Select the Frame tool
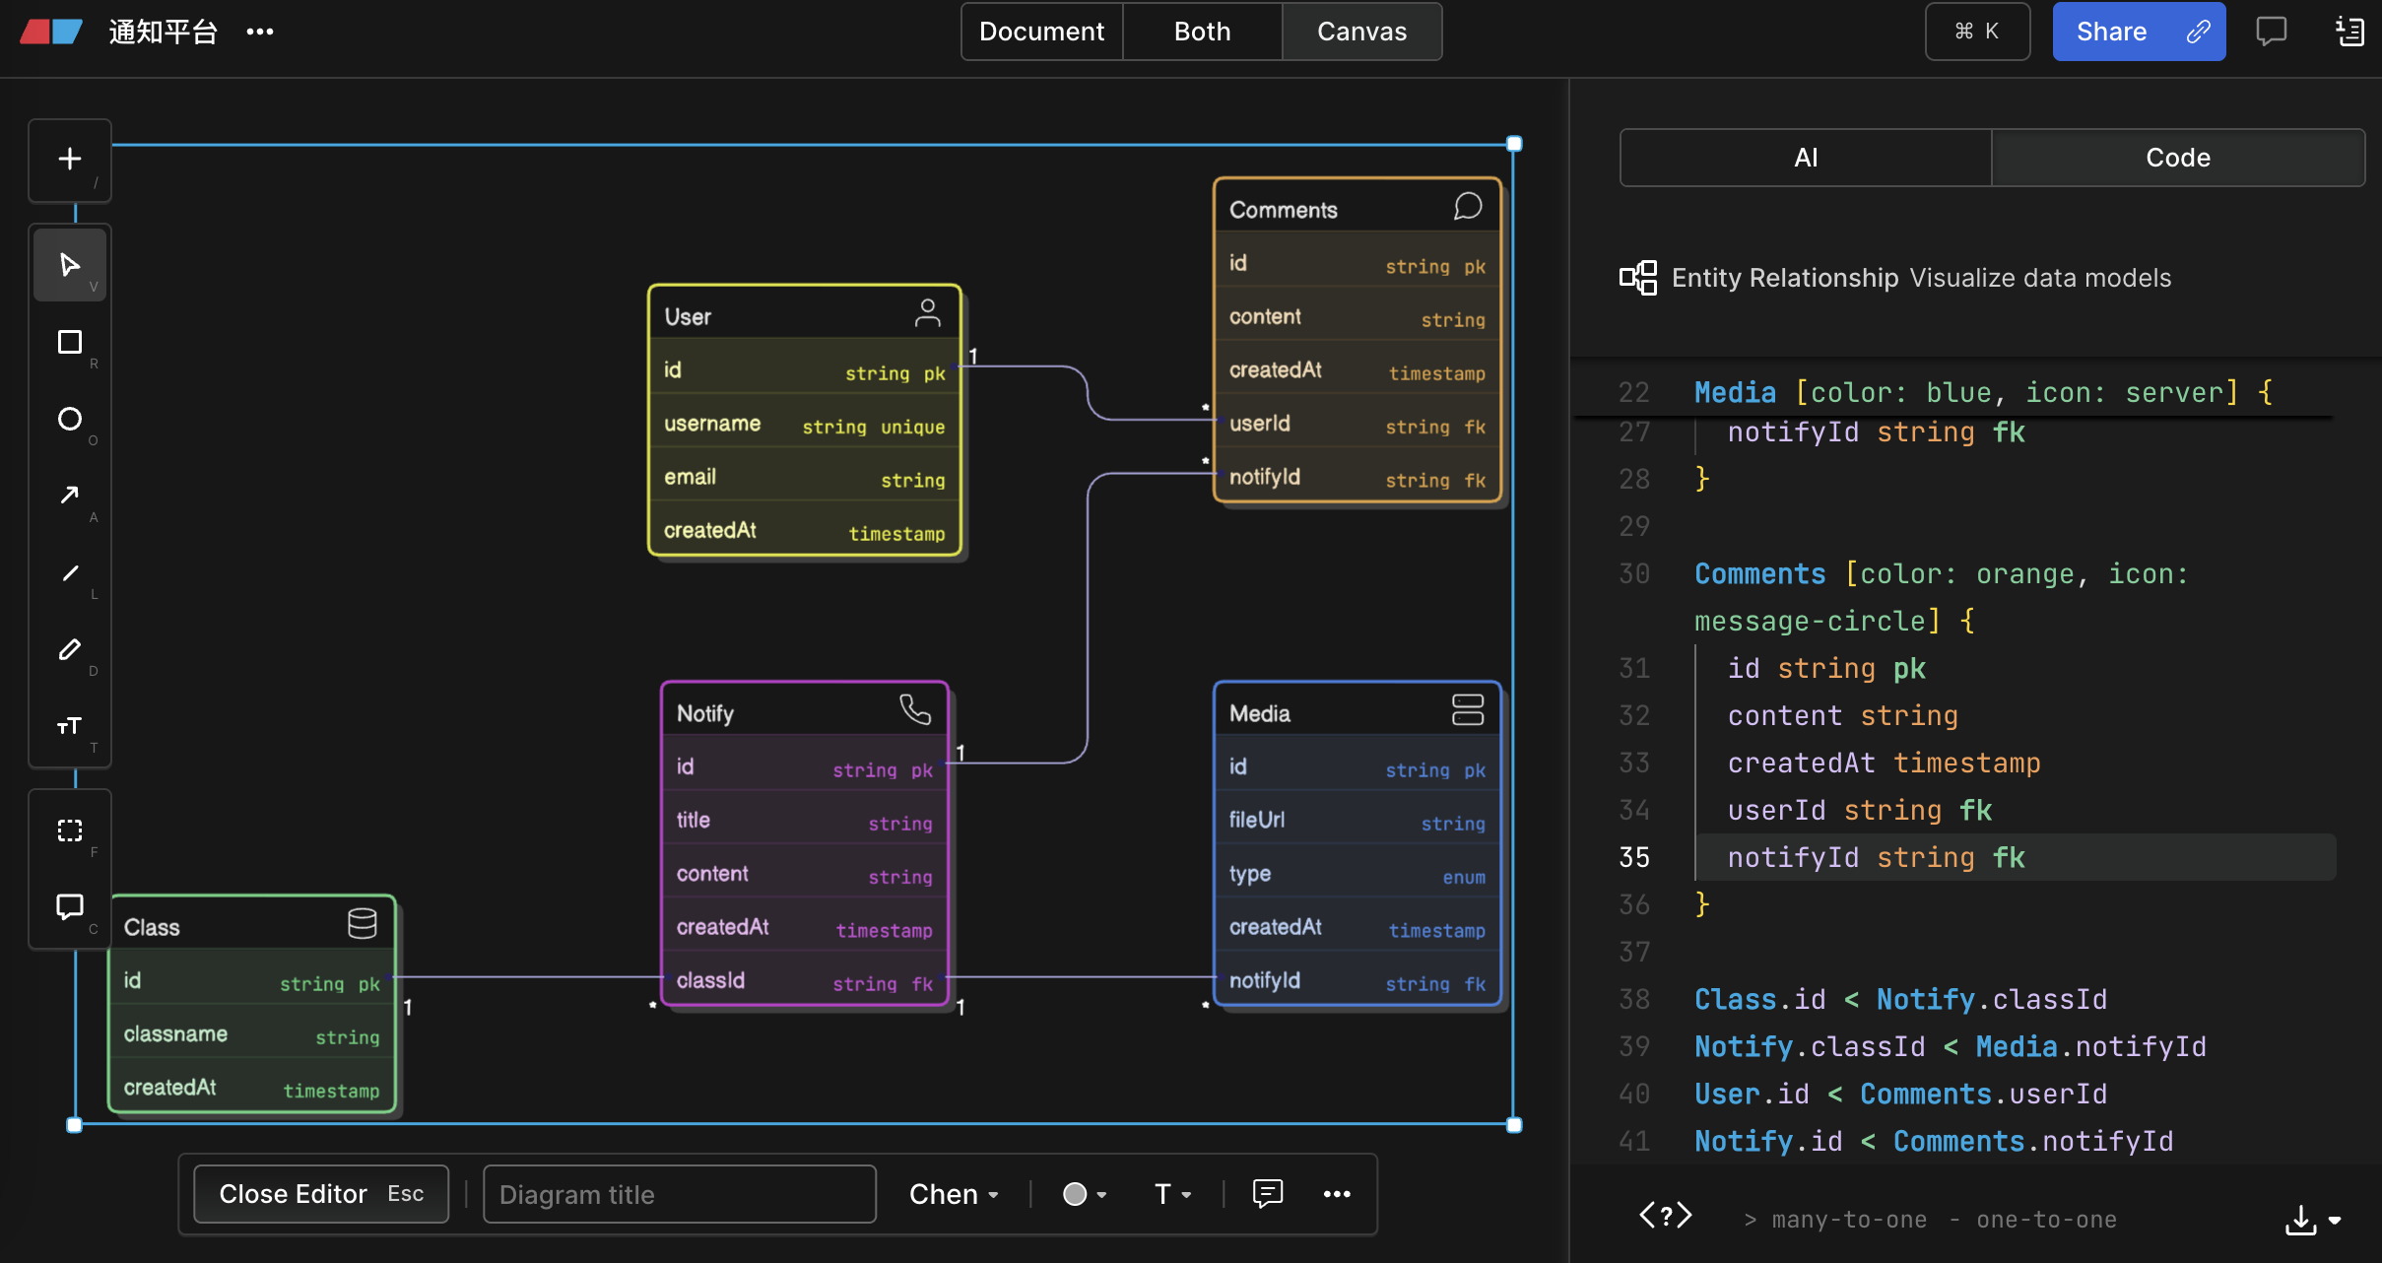The height and width of the screenshot is (1263, 2382). click(70, 831)
